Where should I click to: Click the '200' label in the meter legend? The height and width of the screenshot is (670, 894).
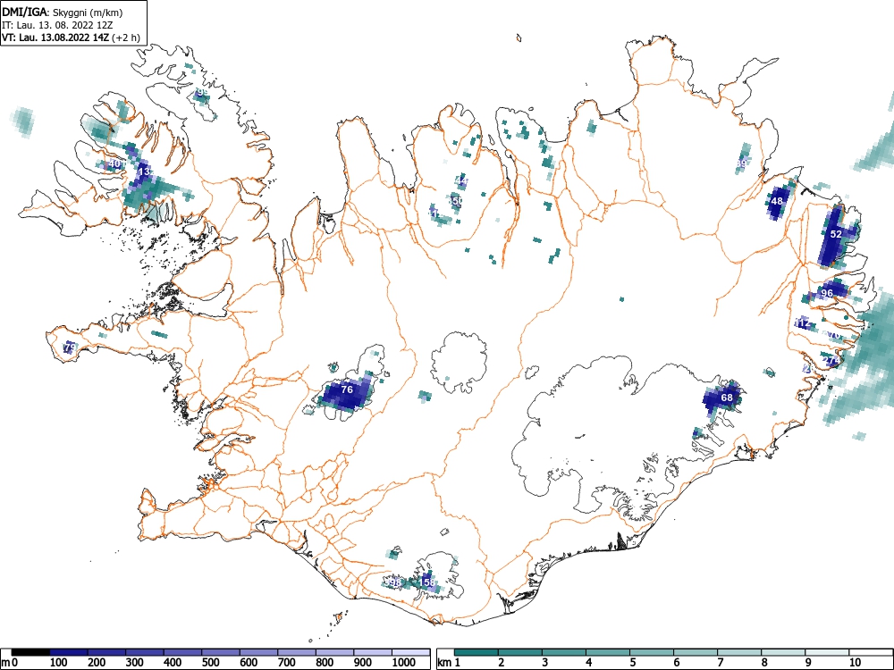(97, 663)
